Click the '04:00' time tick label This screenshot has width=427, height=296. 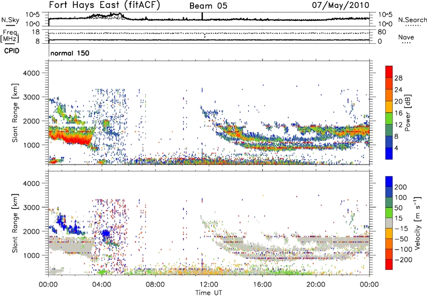(101, 285)
